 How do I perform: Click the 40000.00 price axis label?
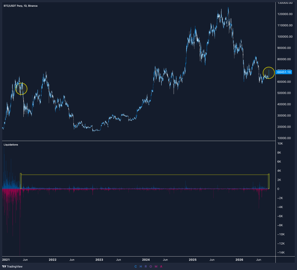pos(284,104)
